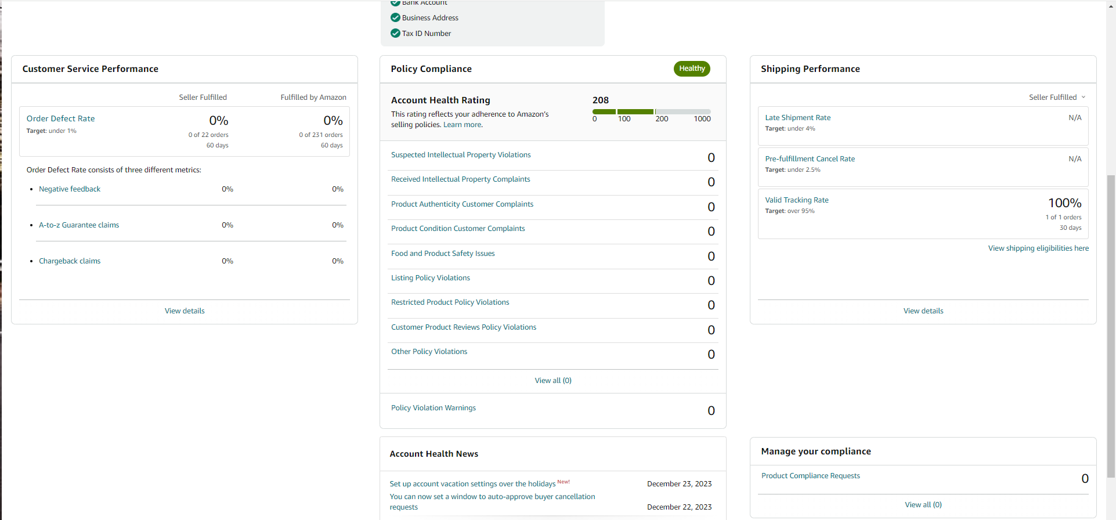This screenshot has width=1116, height=520.
Task: Click the account health score value 208
Action: [x=601, y=100]
